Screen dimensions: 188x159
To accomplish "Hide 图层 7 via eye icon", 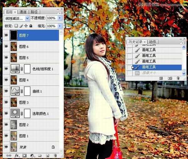I will (x=6, y=35).
